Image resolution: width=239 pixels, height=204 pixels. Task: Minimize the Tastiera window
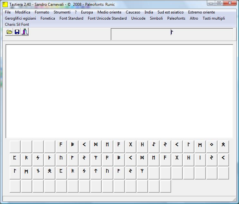pyautogui.click(x=211, y=3)
